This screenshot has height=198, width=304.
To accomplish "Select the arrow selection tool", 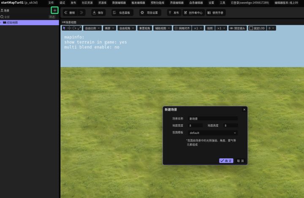I will point(64,28).
